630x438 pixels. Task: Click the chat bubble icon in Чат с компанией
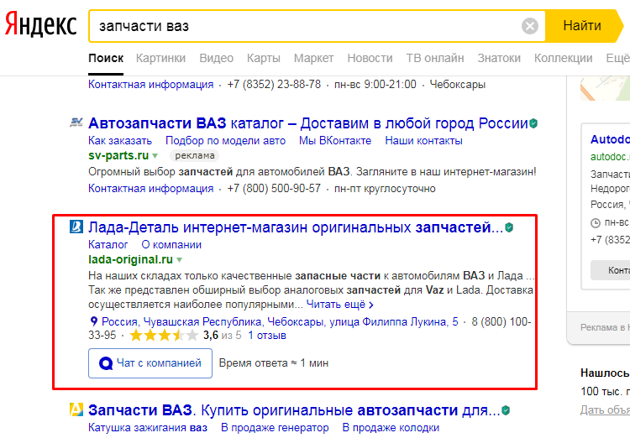click(x=106, y=363)
